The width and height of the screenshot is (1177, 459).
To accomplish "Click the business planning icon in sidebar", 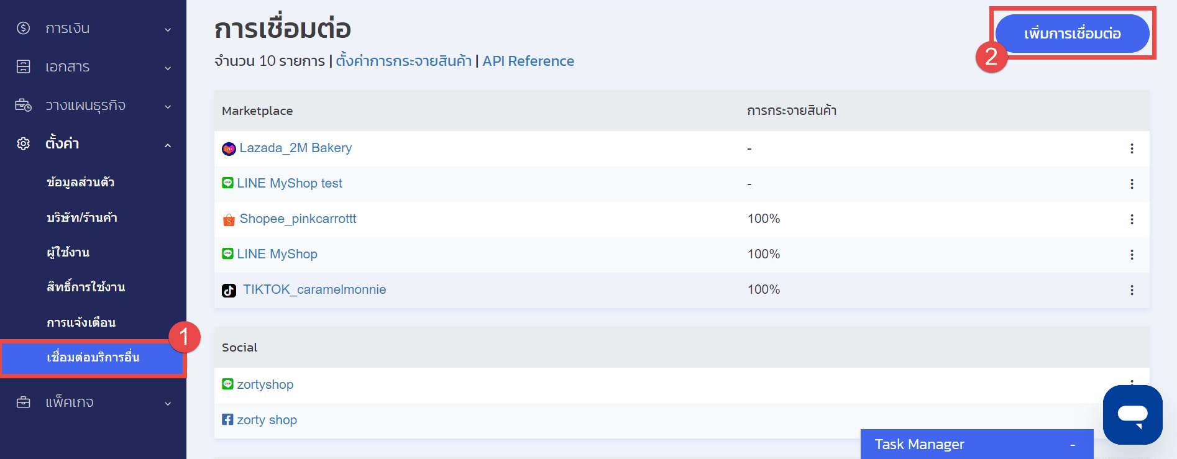I will 23,105.
